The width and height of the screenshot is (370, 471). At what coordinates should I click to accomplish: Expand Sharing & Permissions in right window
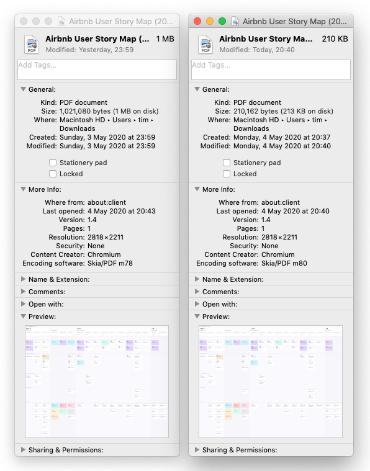coord(197,450)
